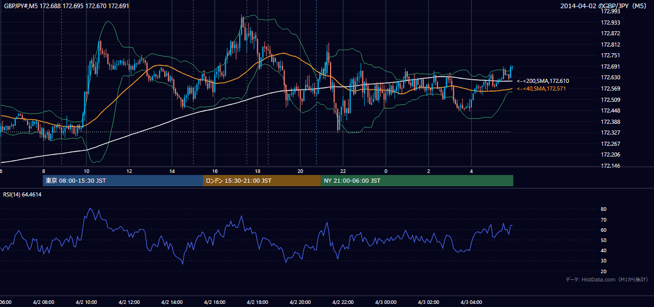Select the ロンドン 15:30-21:00 JST session bar

(x=262, y=181)
